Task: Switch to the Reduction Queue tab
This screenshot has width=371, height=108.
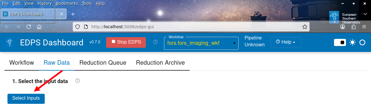Action: [103, 63]
